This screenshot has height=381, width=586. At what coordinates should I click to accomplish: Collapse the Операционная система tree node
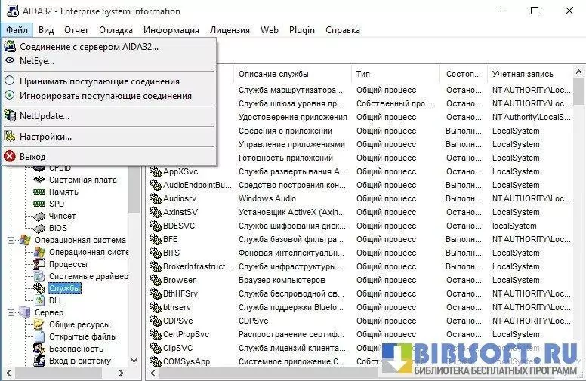pos(11,240)
